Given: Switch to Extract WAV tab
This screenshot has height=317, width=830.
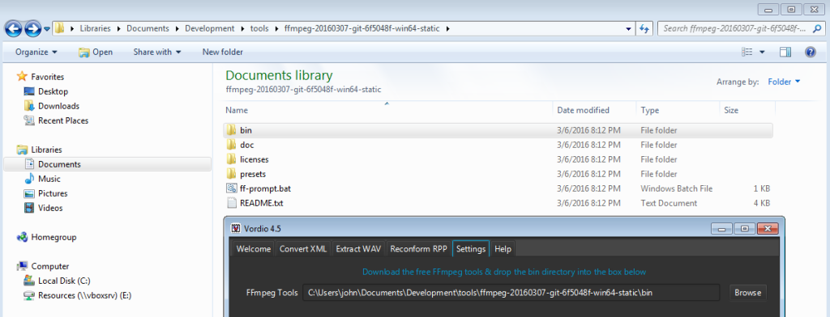Looking at the screenshot, I should [359, 249].
